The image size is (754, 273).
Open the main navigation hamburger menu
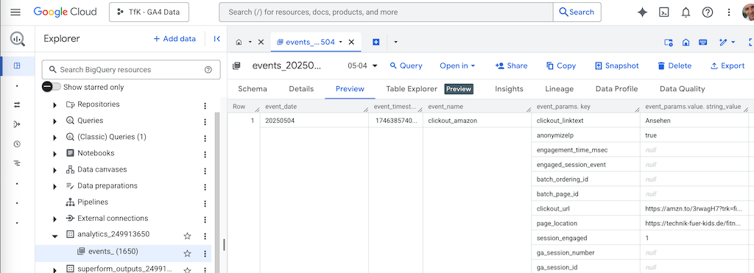[15, 12]
